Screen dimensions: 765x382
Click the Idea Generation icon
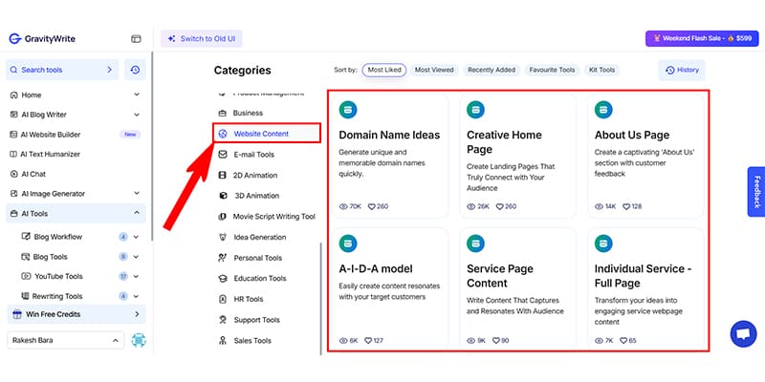click(x=223, y=237)
